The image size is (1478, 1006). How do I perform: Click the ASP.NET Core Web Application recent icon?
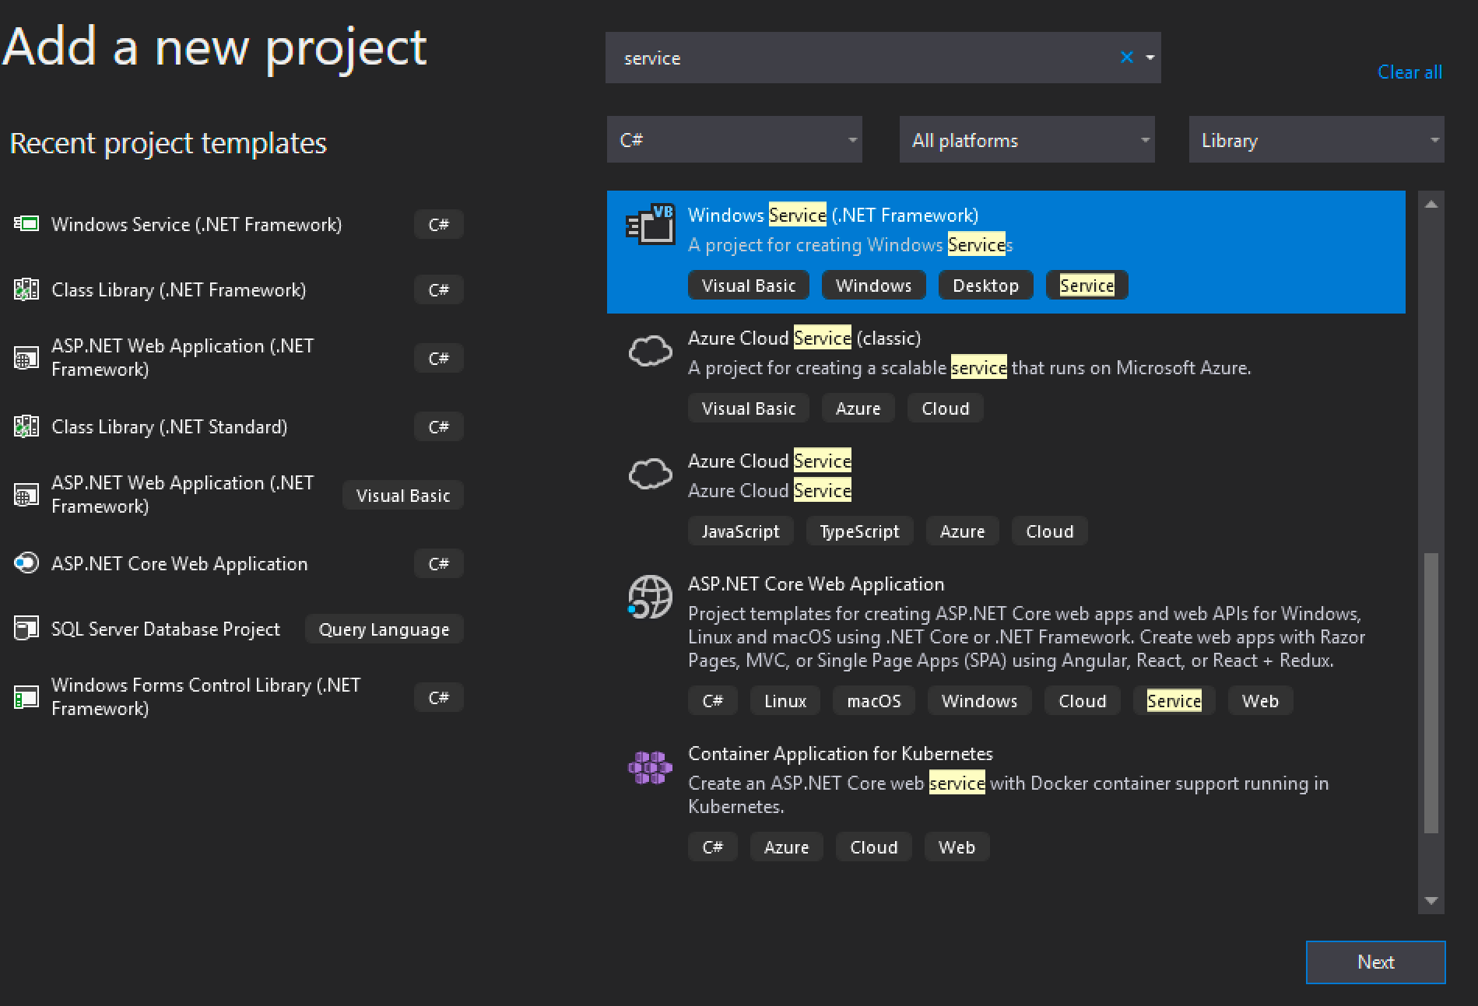coord(26,563)
